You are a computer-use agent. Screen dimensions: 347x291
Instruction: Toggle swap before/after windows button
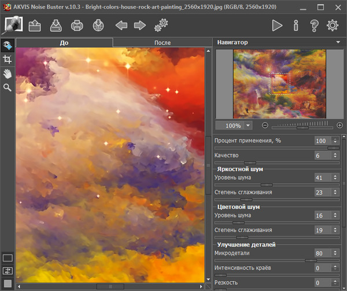(8, 270)
